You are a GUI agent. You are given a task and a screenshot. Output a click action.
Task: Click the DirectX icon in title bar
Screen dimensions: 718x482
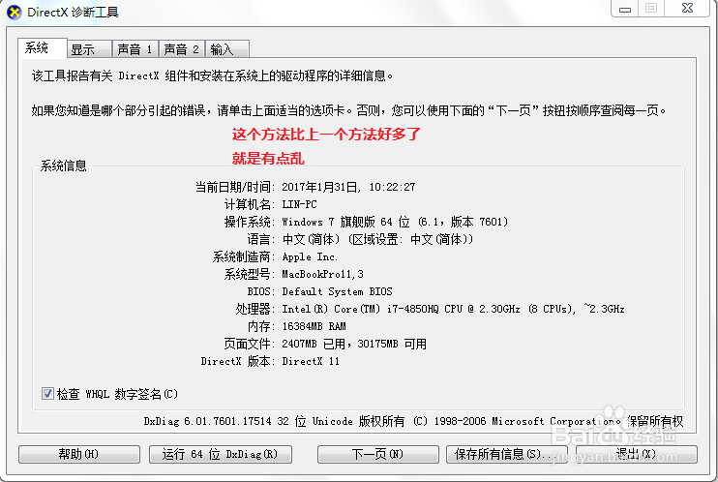coord(15,13)
